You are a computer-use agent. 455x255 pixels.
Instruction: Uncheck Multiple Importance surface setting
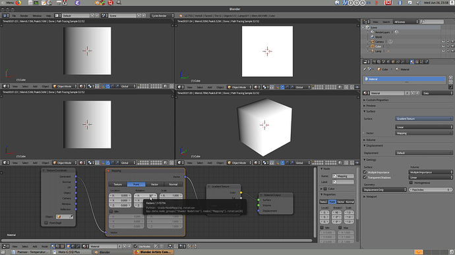[x=365, y=172]
